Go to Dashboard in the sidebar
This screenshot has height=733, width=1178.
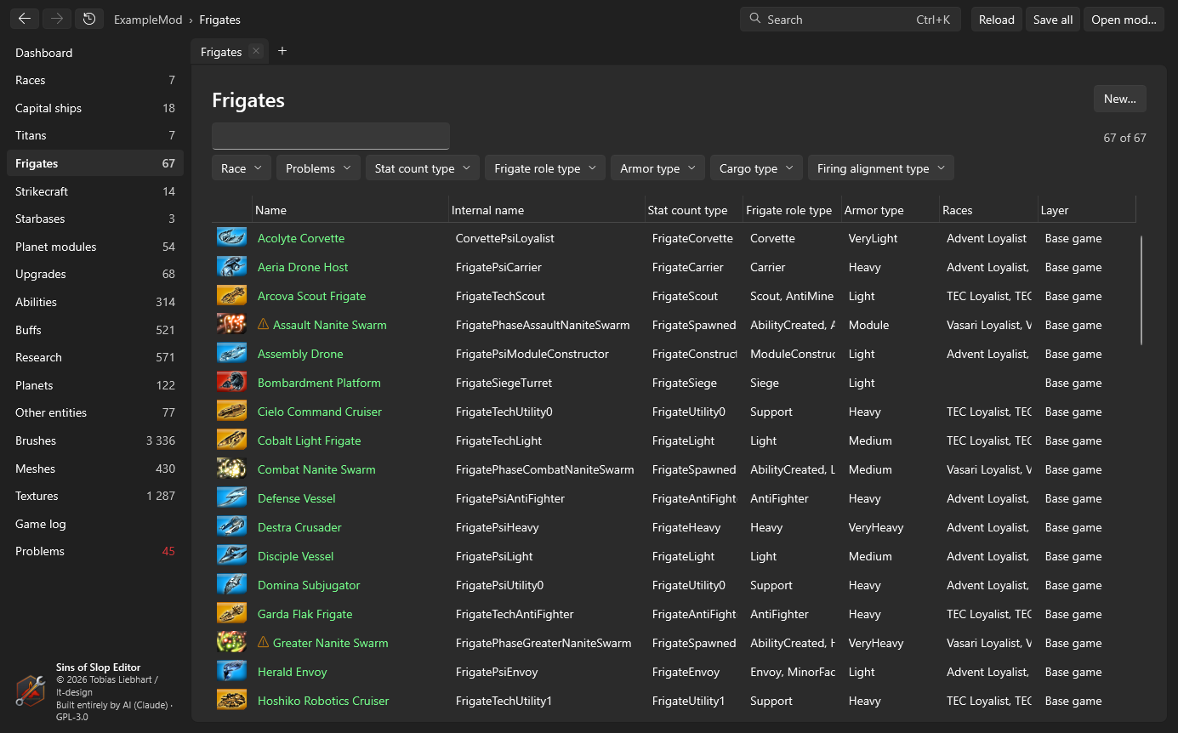[95, 53]
